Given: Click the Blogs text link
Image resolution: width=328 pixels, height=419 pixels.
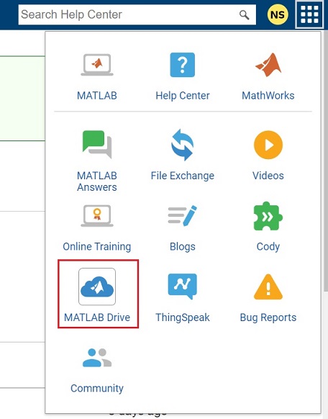Looking at the screenshot, I should click(x=183, y=247).
